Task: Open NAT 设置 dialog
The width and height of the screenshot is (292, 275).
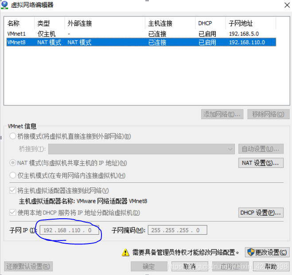Action: point(261,163)
